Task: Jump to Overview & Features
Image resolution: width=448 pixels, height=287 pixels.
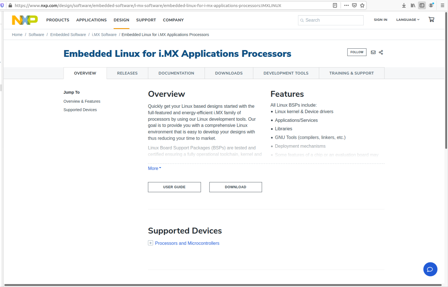Action: (82, 101)
